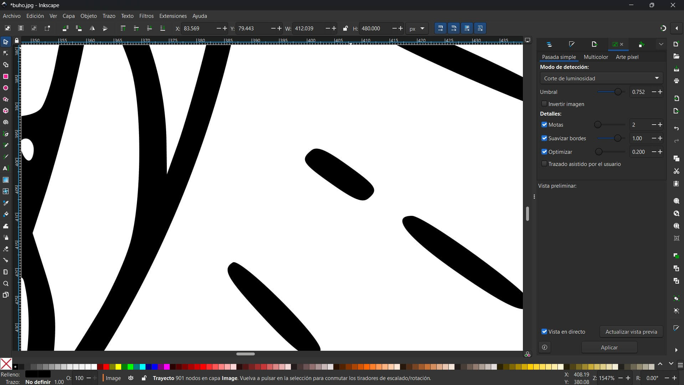
Task: Click the trace info icon beside Aplicar
Action: pyautogui.click(x=545, y=347)
